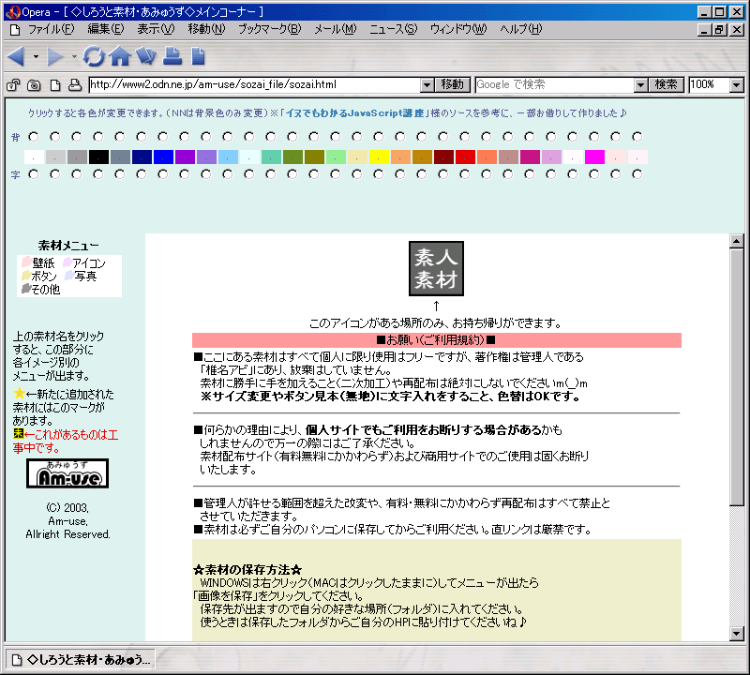Click the content frame scrollbar down arrow
This screenshot has height=675, width=750.
tap(736, 634)
